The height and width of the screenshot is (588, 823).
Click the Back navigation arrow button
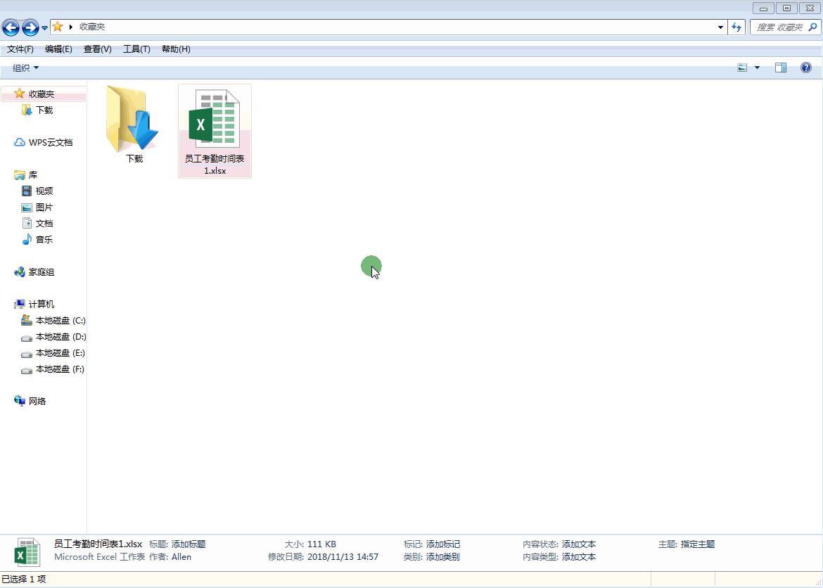pos(11,27)
